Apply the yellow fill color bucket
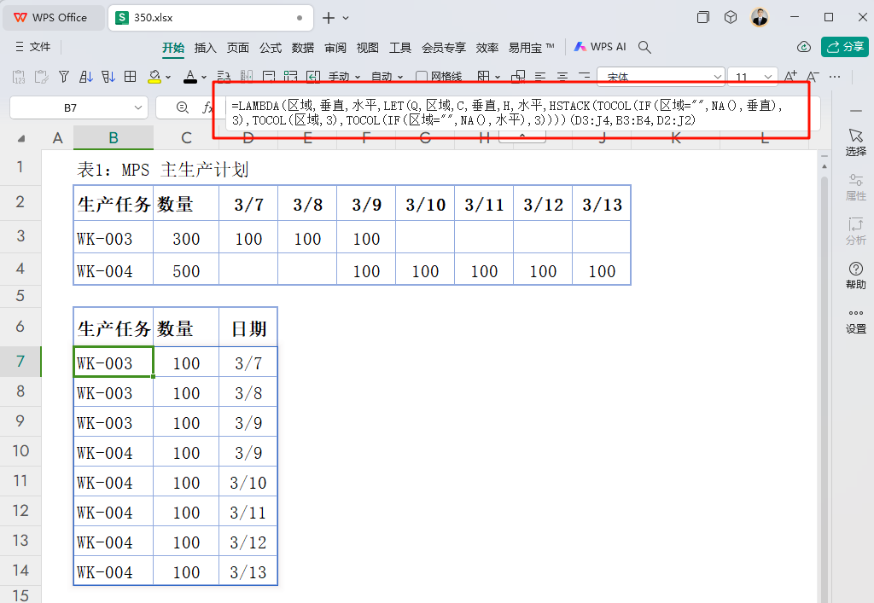874x603 pixels. coord(154,77)
